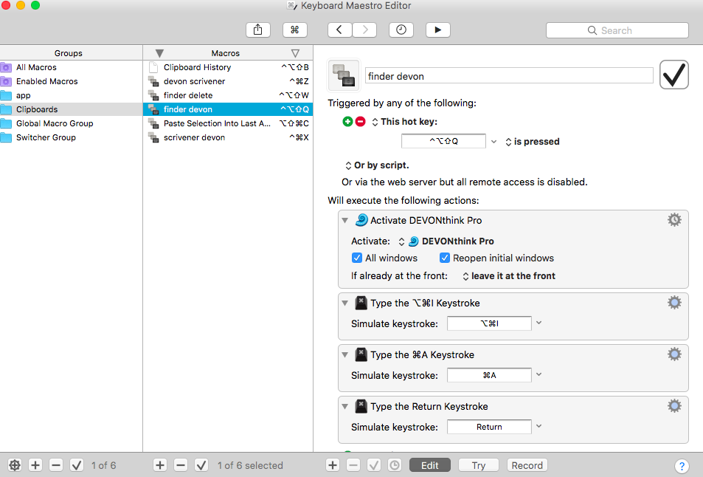Click the hot key field ⌃⌥⇧Q
The width and height of the screenshot is (703, 477).
pos(443,141)
